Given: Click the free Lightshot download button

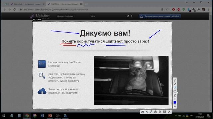Looking at the screenshot, I should [160, 16].
